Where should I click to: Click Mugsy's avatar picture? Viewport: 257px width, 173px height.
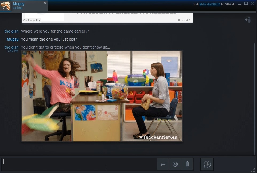coord(5,6)
